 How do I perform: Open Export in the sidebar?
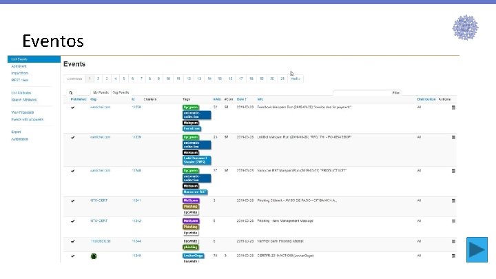[x=16, y=132]
